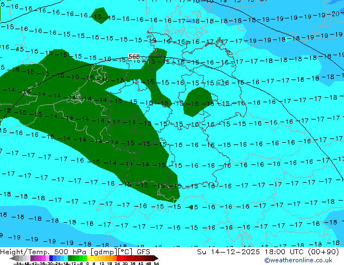
Task: Click the 'GFS' model name in the title
Action: [x=143, y=252]
